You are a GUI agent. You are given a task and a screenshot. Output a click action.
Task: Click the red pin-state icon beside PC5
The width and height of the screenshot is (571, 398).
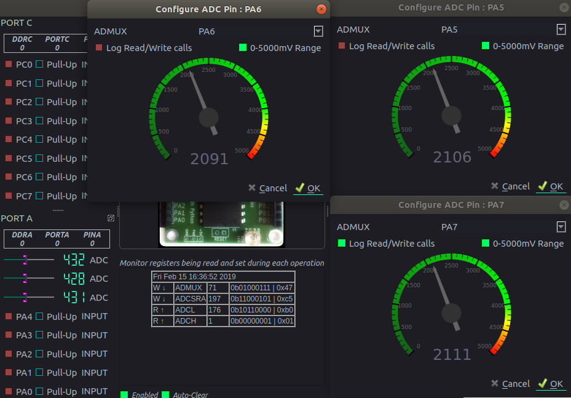pos(8,158)
